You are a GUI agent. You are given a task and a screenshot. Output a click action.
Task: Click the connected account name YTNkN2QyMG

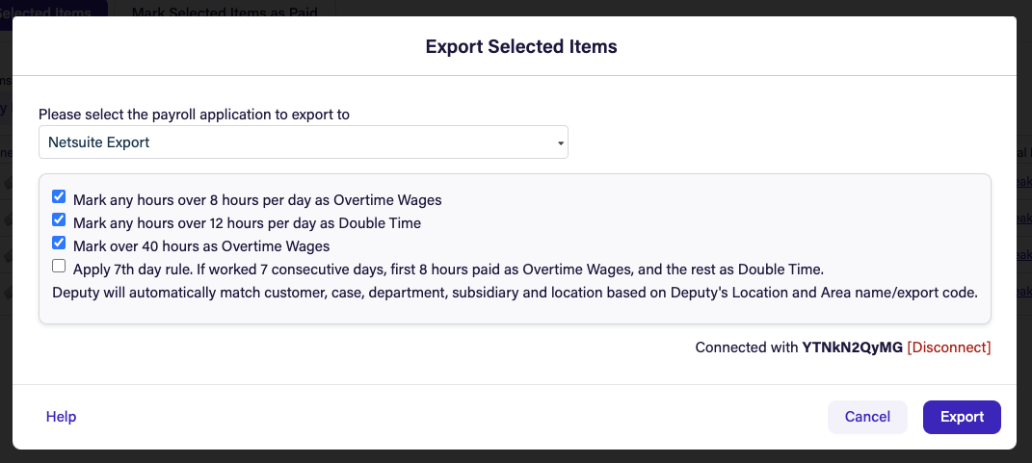point(853,347)
